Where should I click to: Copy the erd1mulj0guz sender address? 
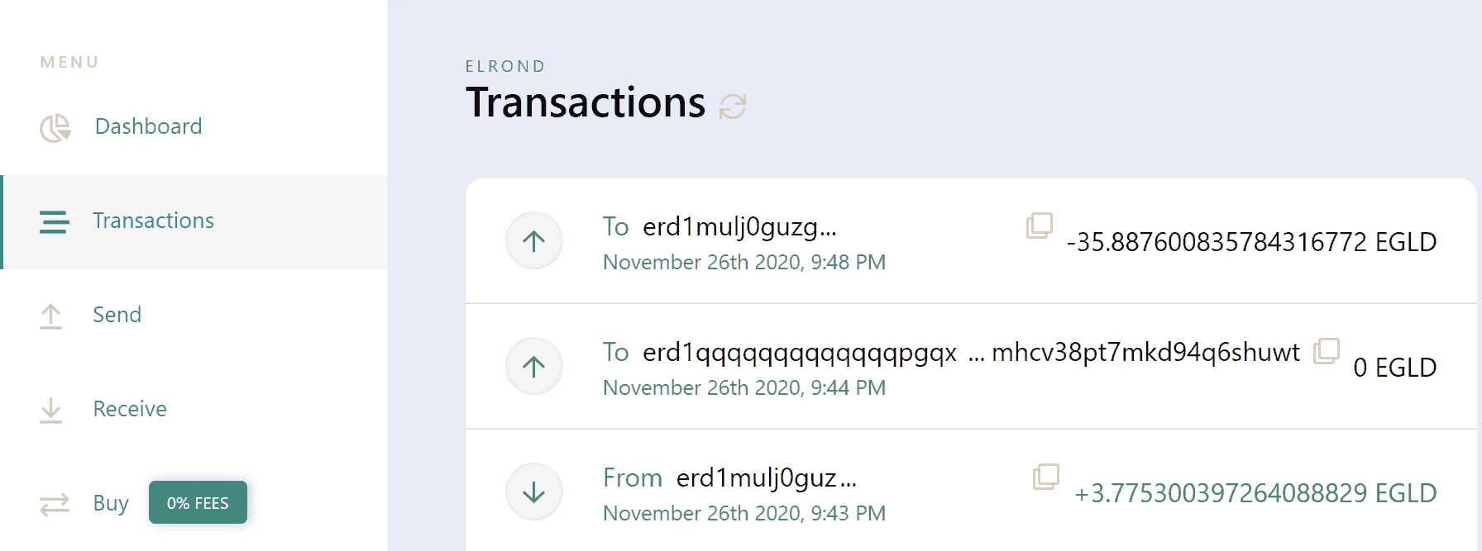[x=1045, y=477]
